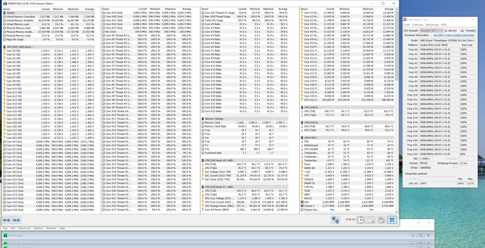This screenshot has width=485, height=248.
Task: Click the Main thread window icon in Prime95
Action: 5,235
